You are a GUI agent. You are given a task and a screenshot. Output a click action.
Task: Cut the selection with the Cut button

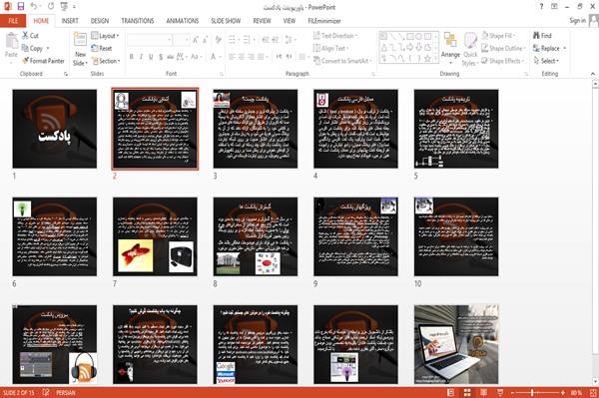[30, 36]
